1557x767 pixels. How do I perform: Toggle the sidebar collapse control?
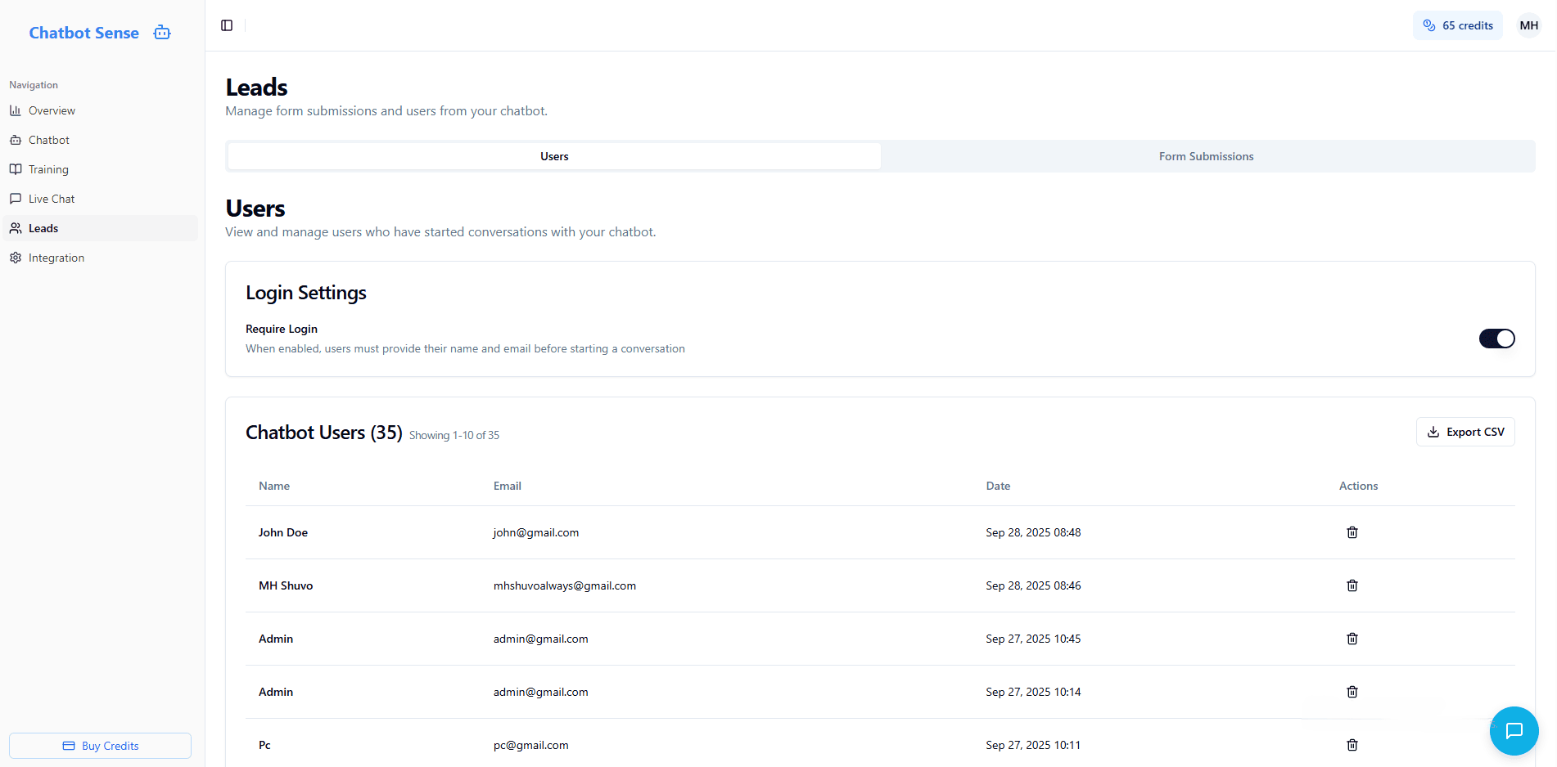coord(226,25)
